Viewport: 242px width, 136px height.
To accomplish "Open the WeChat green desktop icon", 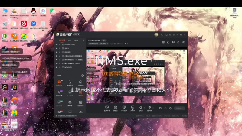I will click(x=53, y=12).
